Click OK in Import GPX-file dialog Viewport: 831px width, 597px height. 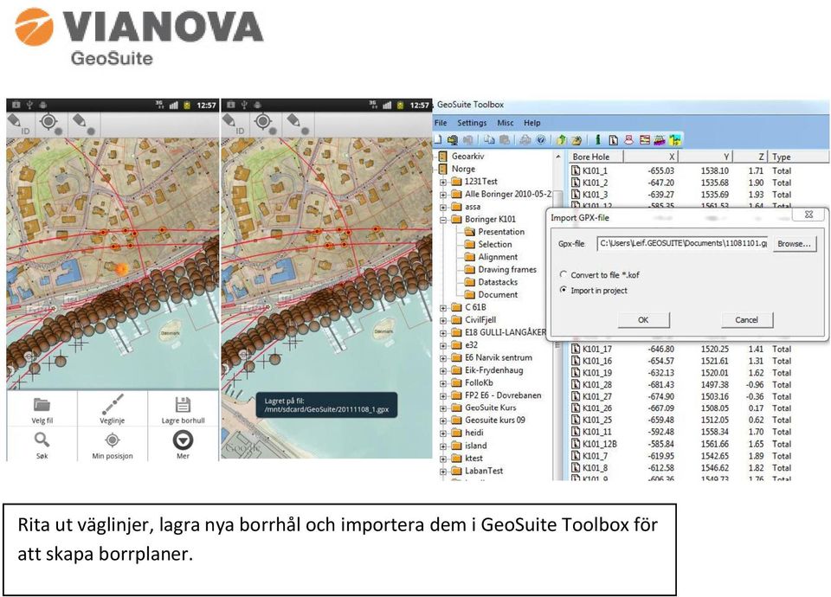tap(643, 320)
